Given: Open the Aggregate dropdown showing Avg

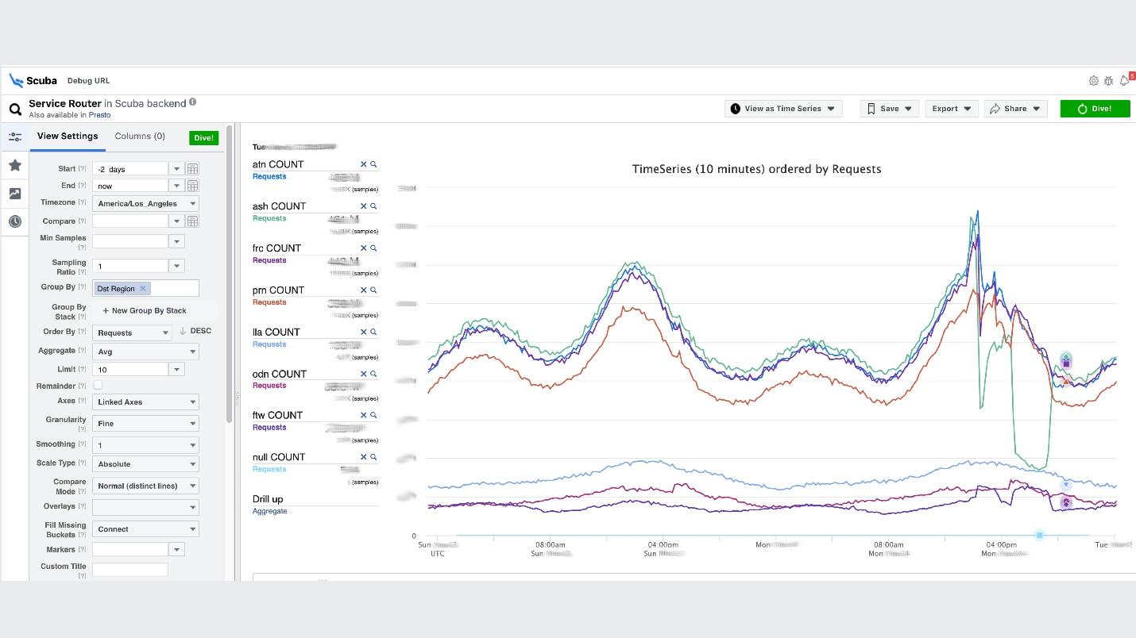Looking at the screenshot, I should click(x=145, y=352).
